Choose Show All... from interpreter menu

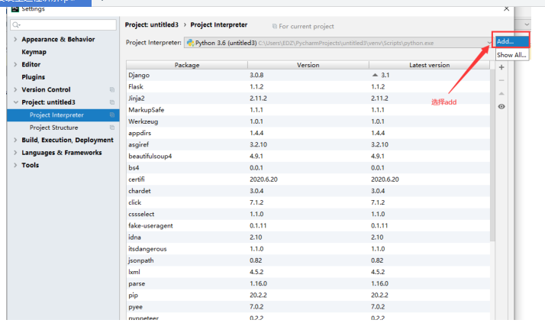[x=511, y=55]
